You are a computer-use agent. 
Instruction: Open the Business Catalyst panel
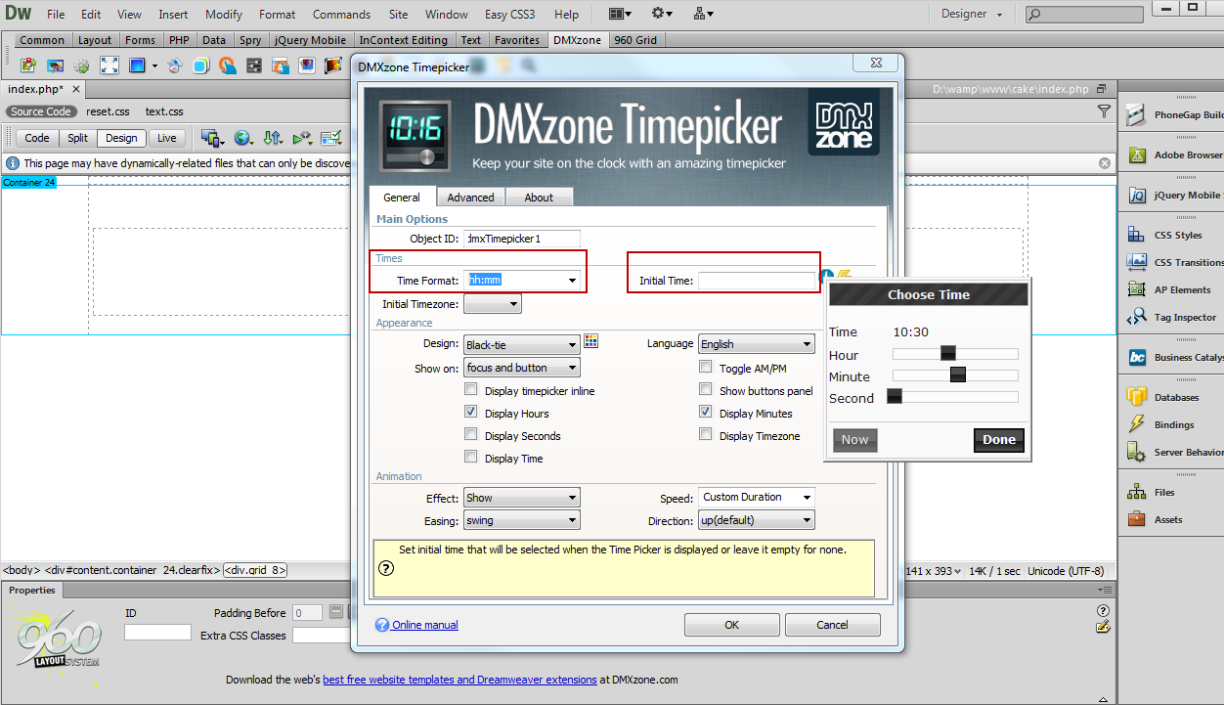coord(1175,357)
